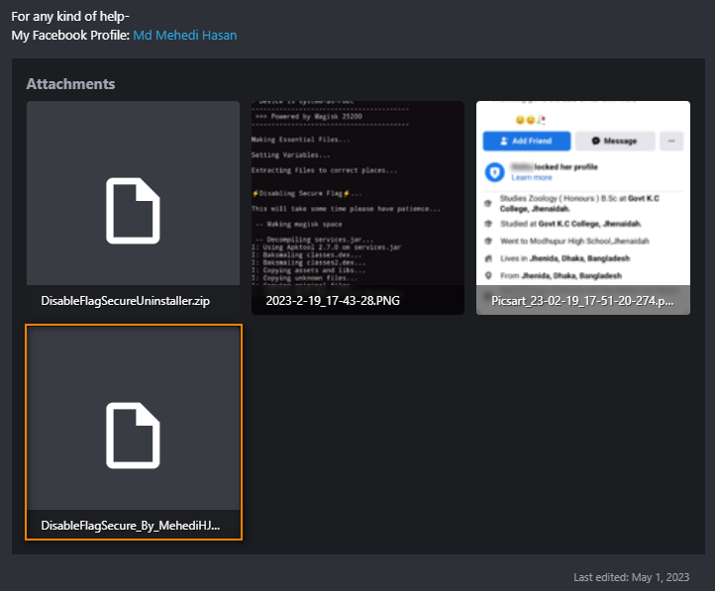715x591 pixels.
Task: Download the DisableFlagSecure_By_MehediHJ attachment name
Action: 131,526
